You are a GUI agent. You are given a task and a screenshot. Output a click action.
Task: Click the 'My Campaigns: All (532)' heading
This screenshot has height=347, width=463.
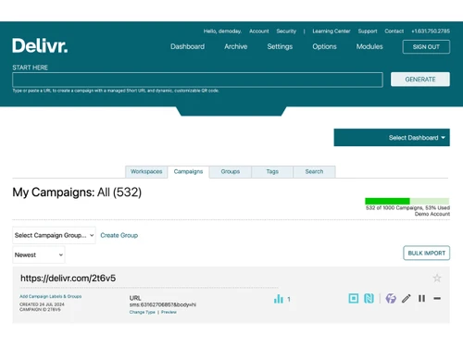(x=77, y=192)
